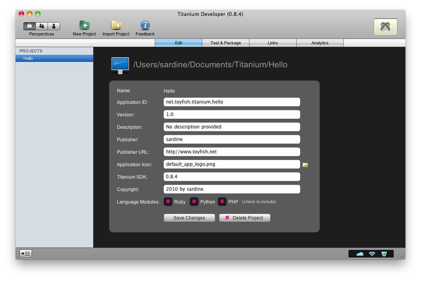
Task: Browse for application icon file
Action: click(305, 165)
